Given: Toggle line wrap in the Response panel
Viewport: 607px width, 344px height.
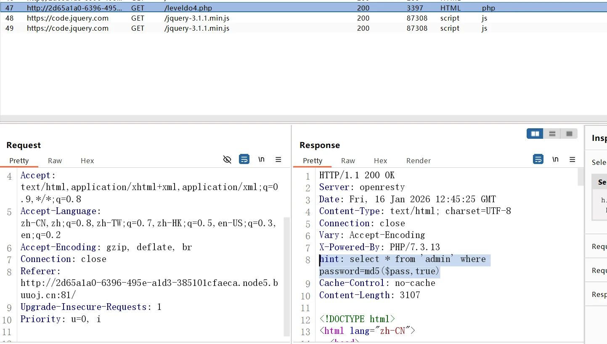Looking at the screenshot, I should click(538, 159).
